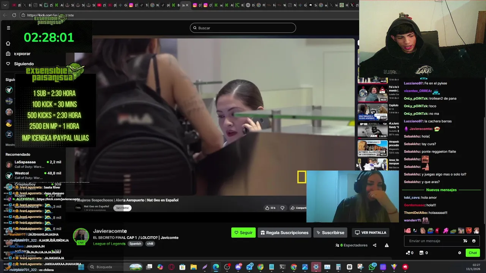Image resolution: width=486 pixels, height=273 pixels.
Task: Click the chat translate icon in message box
Action: [465, 241]
